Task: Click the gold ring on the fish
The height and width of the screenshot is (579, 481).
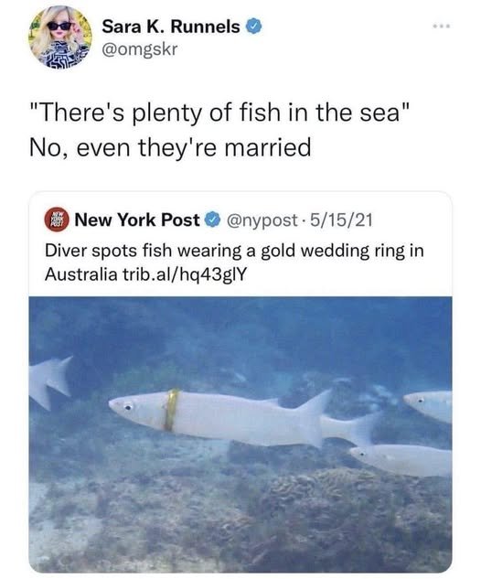Action: (171, 410)
